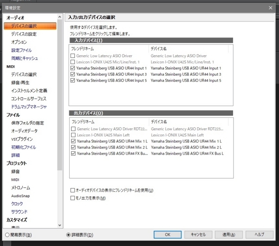Viewport: 279px width, 246px height.
Task: Check the Generic Low Latency ASIO Driver RDT22 output
Action: (73, 129)
